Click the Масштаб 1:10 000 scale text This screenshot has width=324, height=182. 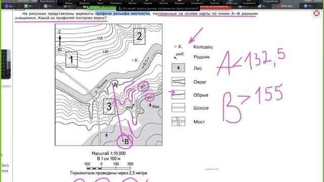point(109,153)
